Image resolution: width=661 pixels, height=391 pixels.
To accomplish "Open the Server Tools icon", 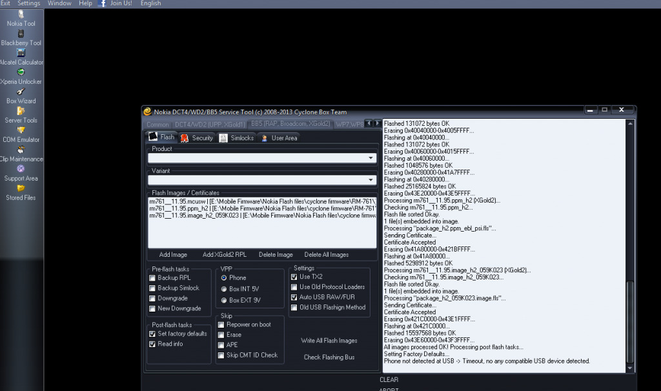I will pos(21,111).
